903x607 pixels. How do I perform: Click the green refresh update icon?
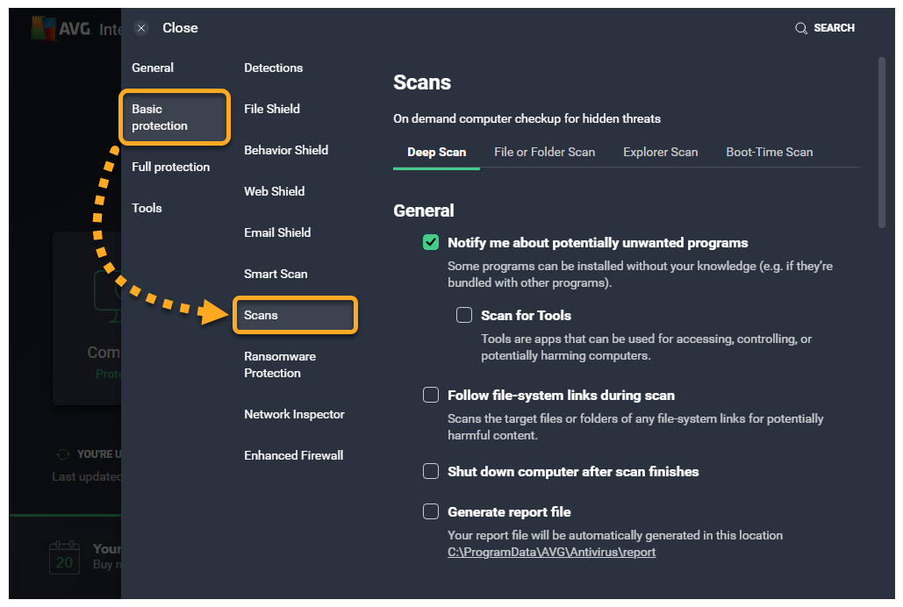(62, 454)
